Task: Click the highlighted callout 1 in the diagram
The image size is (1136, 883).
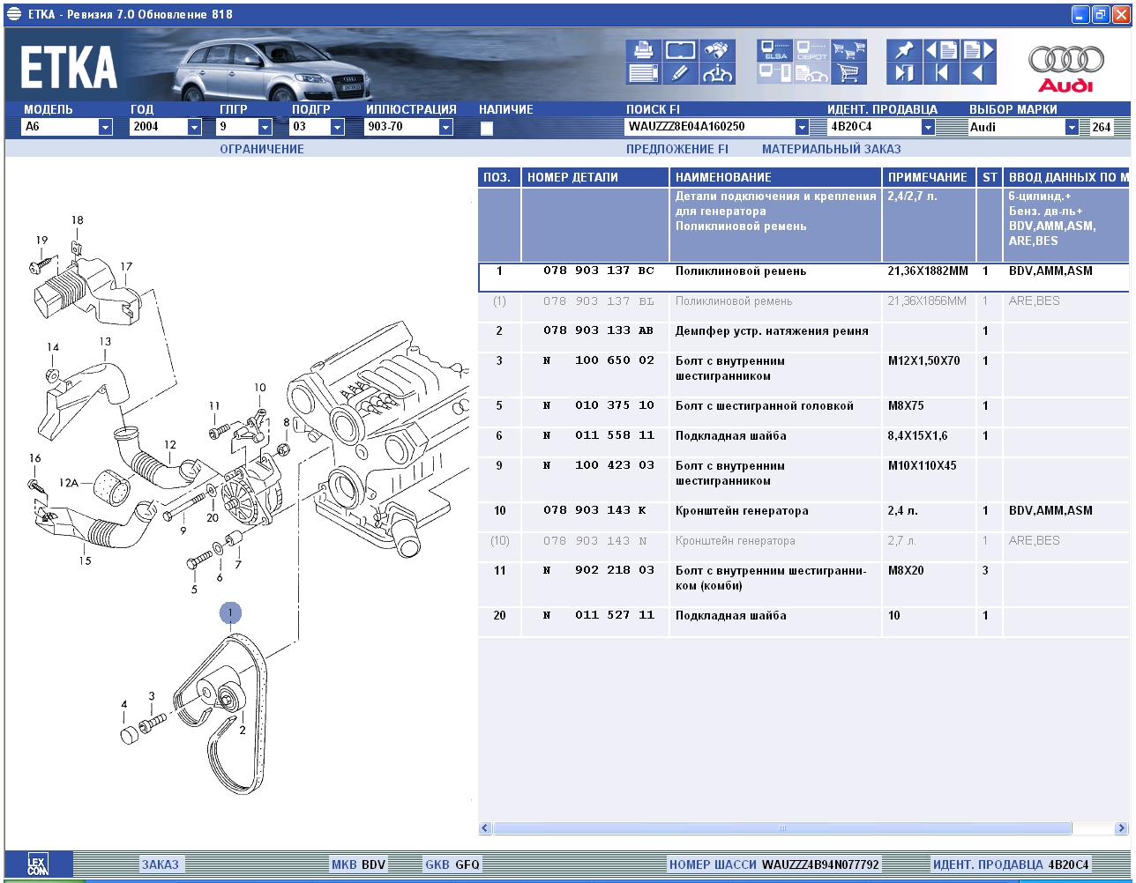Action: [x=230, y=612]
